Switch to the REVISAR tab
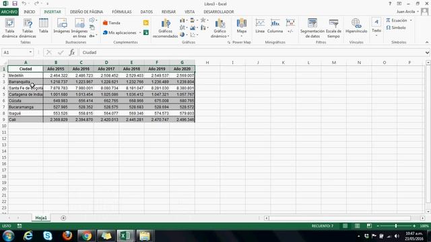 pos(168,12)
